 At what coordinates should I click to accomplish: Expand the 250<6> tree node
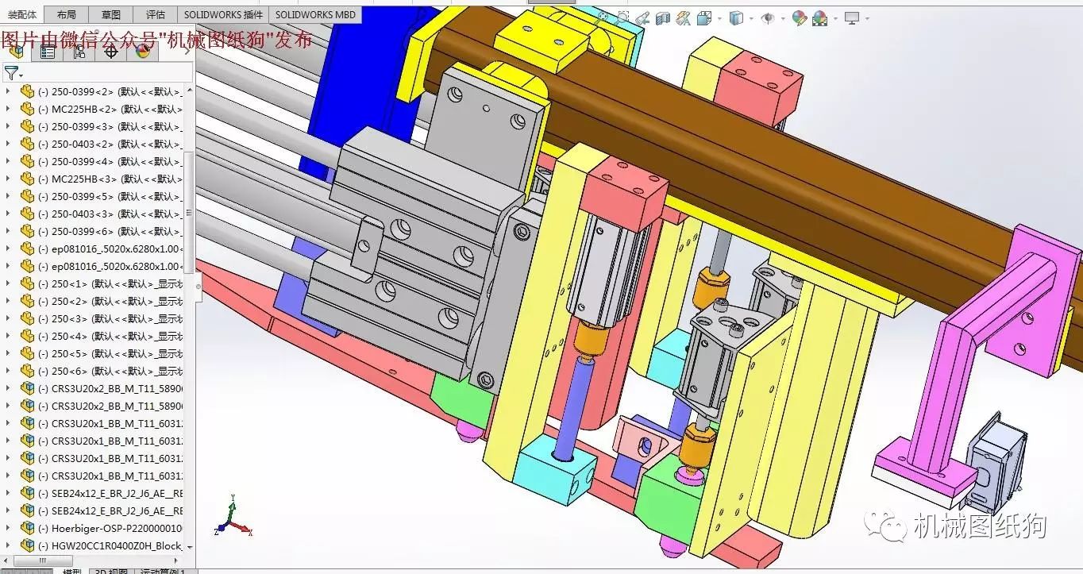8,371
